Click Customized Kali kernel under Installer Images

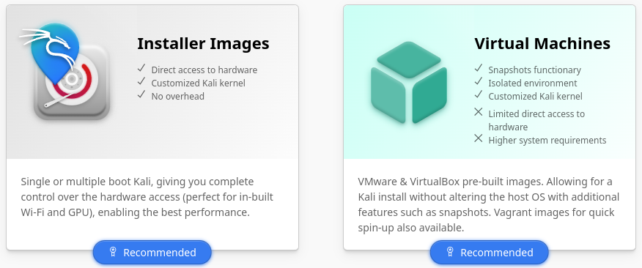[x=198, y=83]
